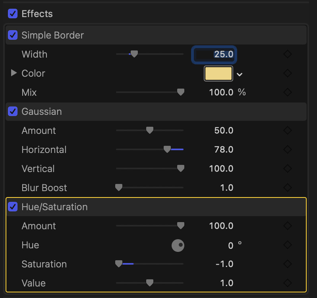Turn off the Gaussian effect

(13, 112)
